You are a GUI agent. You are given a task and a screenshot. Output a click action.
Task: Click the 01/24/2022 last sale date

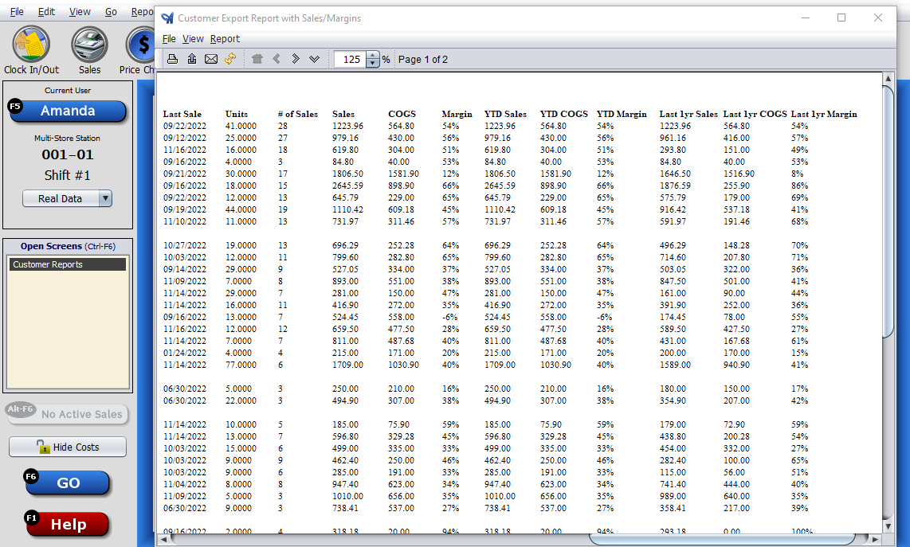click(x=185, y=353)
